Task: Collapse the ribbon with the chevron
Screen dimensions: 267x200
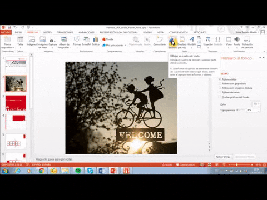Action: click(x=264, y=51)
